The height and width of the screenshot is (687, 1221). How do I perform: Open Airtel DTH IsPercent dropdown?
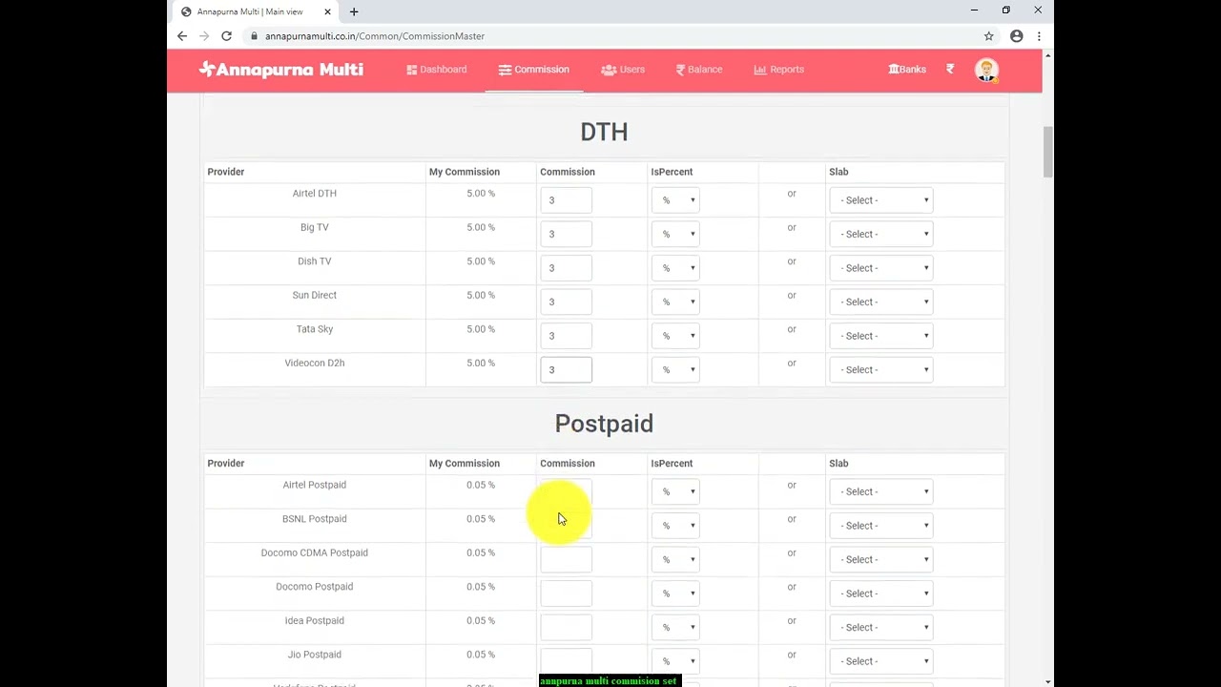(675, 200)
